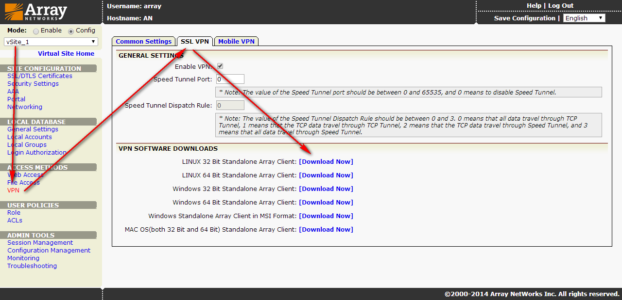Open the Networking sidebar link
Screen dimensions: 622x300
pos(25,107)
